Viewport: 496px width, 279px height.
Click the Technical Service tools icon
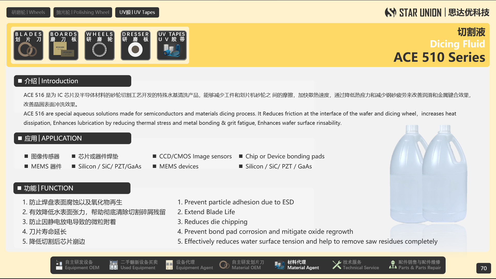[337, 265]
